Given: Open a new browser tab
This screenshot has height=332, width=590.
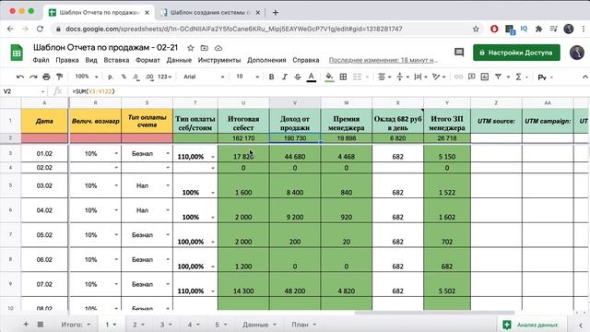Looking at the screenshot, I should 276,12.
